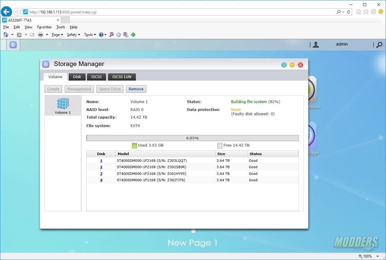
Task: Click the admin user account icon
Action: [x=316, y=45]
